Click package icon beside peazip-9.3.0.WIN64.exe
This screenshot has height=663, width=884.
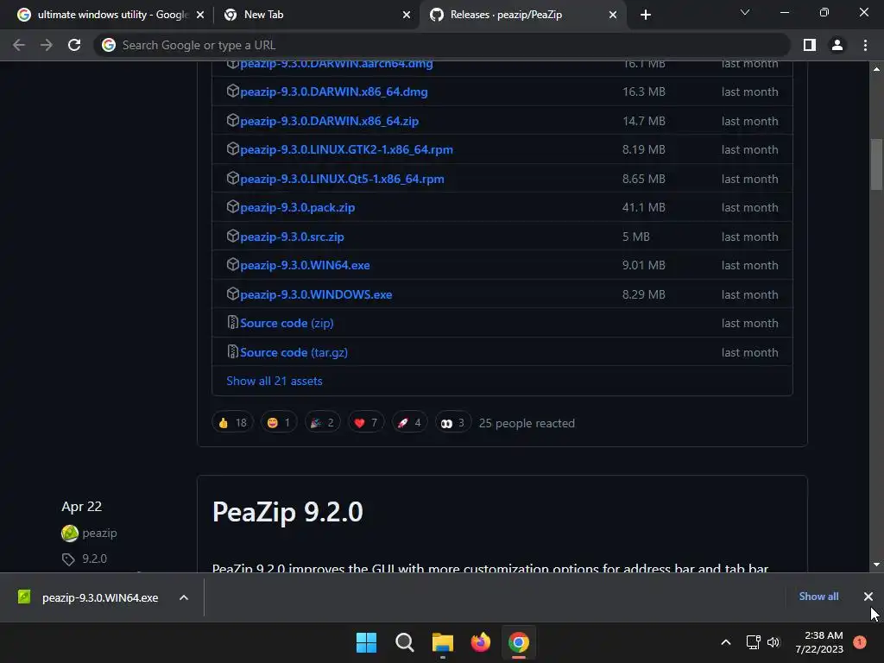click(x=233, y=264)
